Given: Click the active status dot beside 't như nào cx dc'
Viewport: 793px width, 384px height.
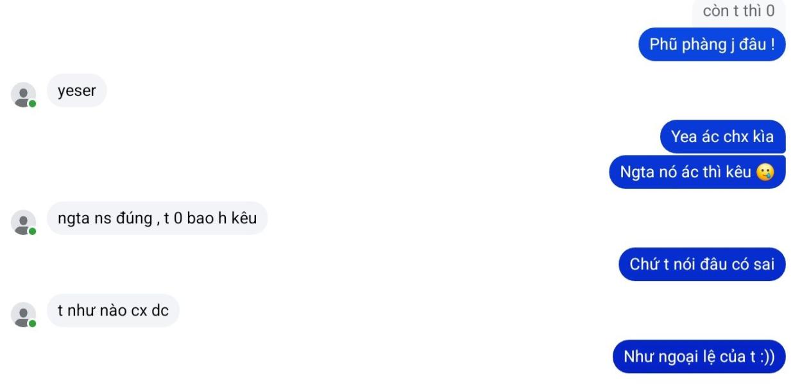Looking at the screenshot, I should (32, 324).
